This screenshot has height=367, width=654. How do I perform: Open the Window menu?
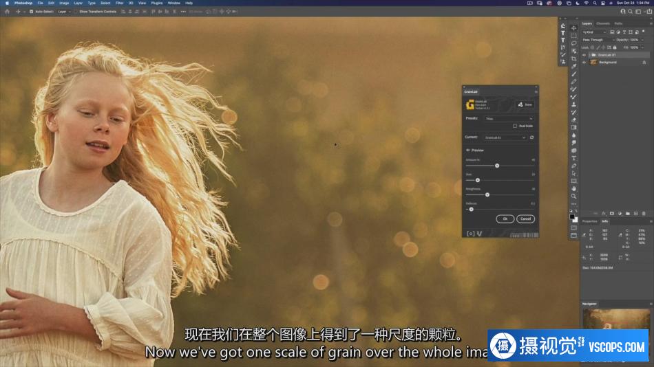pyautogui.click(x=174, y=3)
